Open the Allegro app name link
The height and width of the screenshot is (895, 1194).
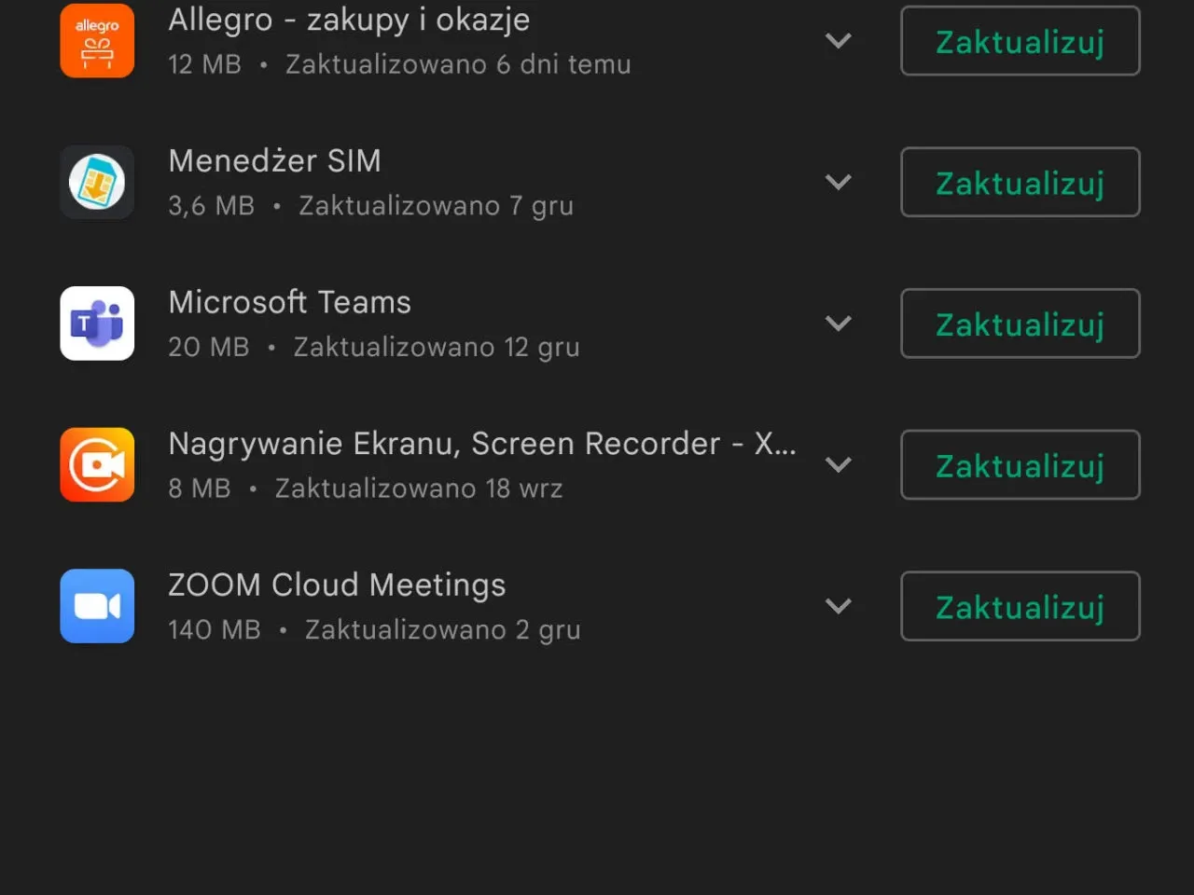349,20
